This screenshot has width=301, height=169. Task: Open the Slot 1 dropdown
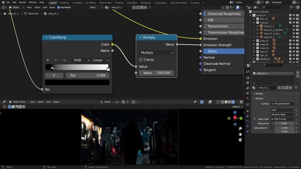pyautogui.click(x=96, y=8)
